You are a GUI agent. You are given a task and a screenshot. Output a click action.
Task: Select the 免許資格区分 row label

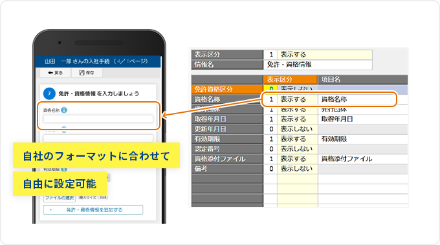pyautogui.click(x=227, y=89)
